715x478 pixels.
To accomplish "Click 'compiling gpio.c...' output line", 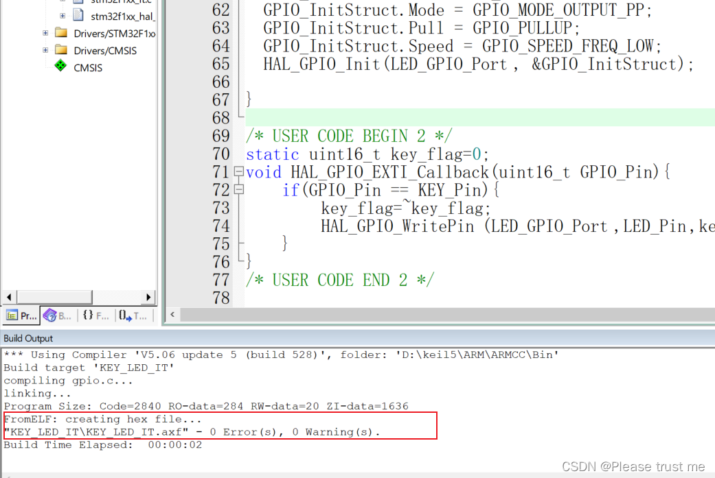I will (69, 381).
